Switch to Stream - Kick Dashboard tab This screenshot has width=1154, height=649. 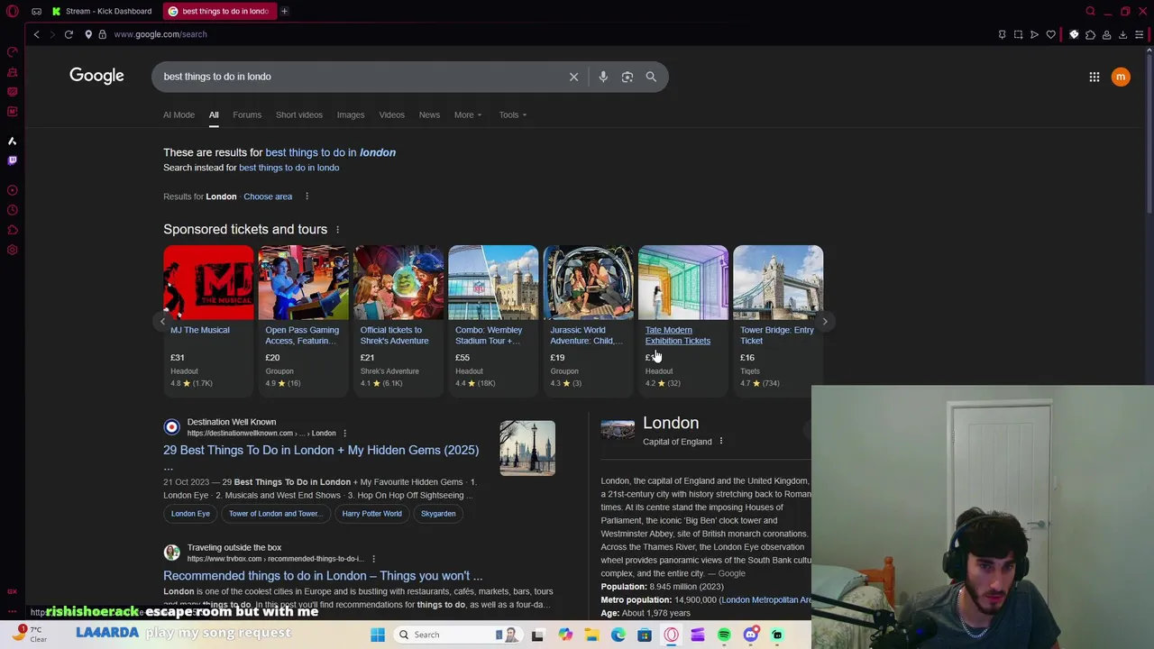pyautogui.click(x=102, y=11)
